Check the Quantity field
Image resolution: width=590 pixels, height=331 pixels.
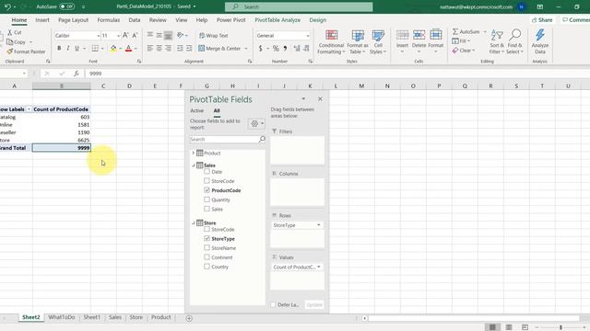206,200
